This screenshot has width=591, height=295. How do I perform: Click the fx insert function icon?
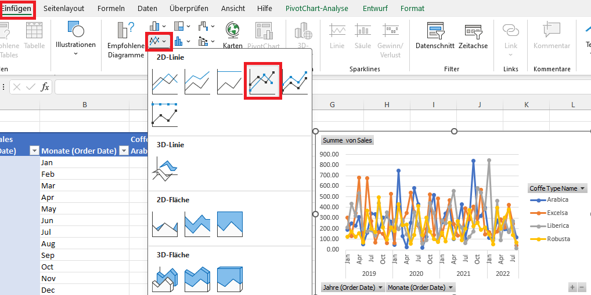pyautogui.click(x=45, y=88)
